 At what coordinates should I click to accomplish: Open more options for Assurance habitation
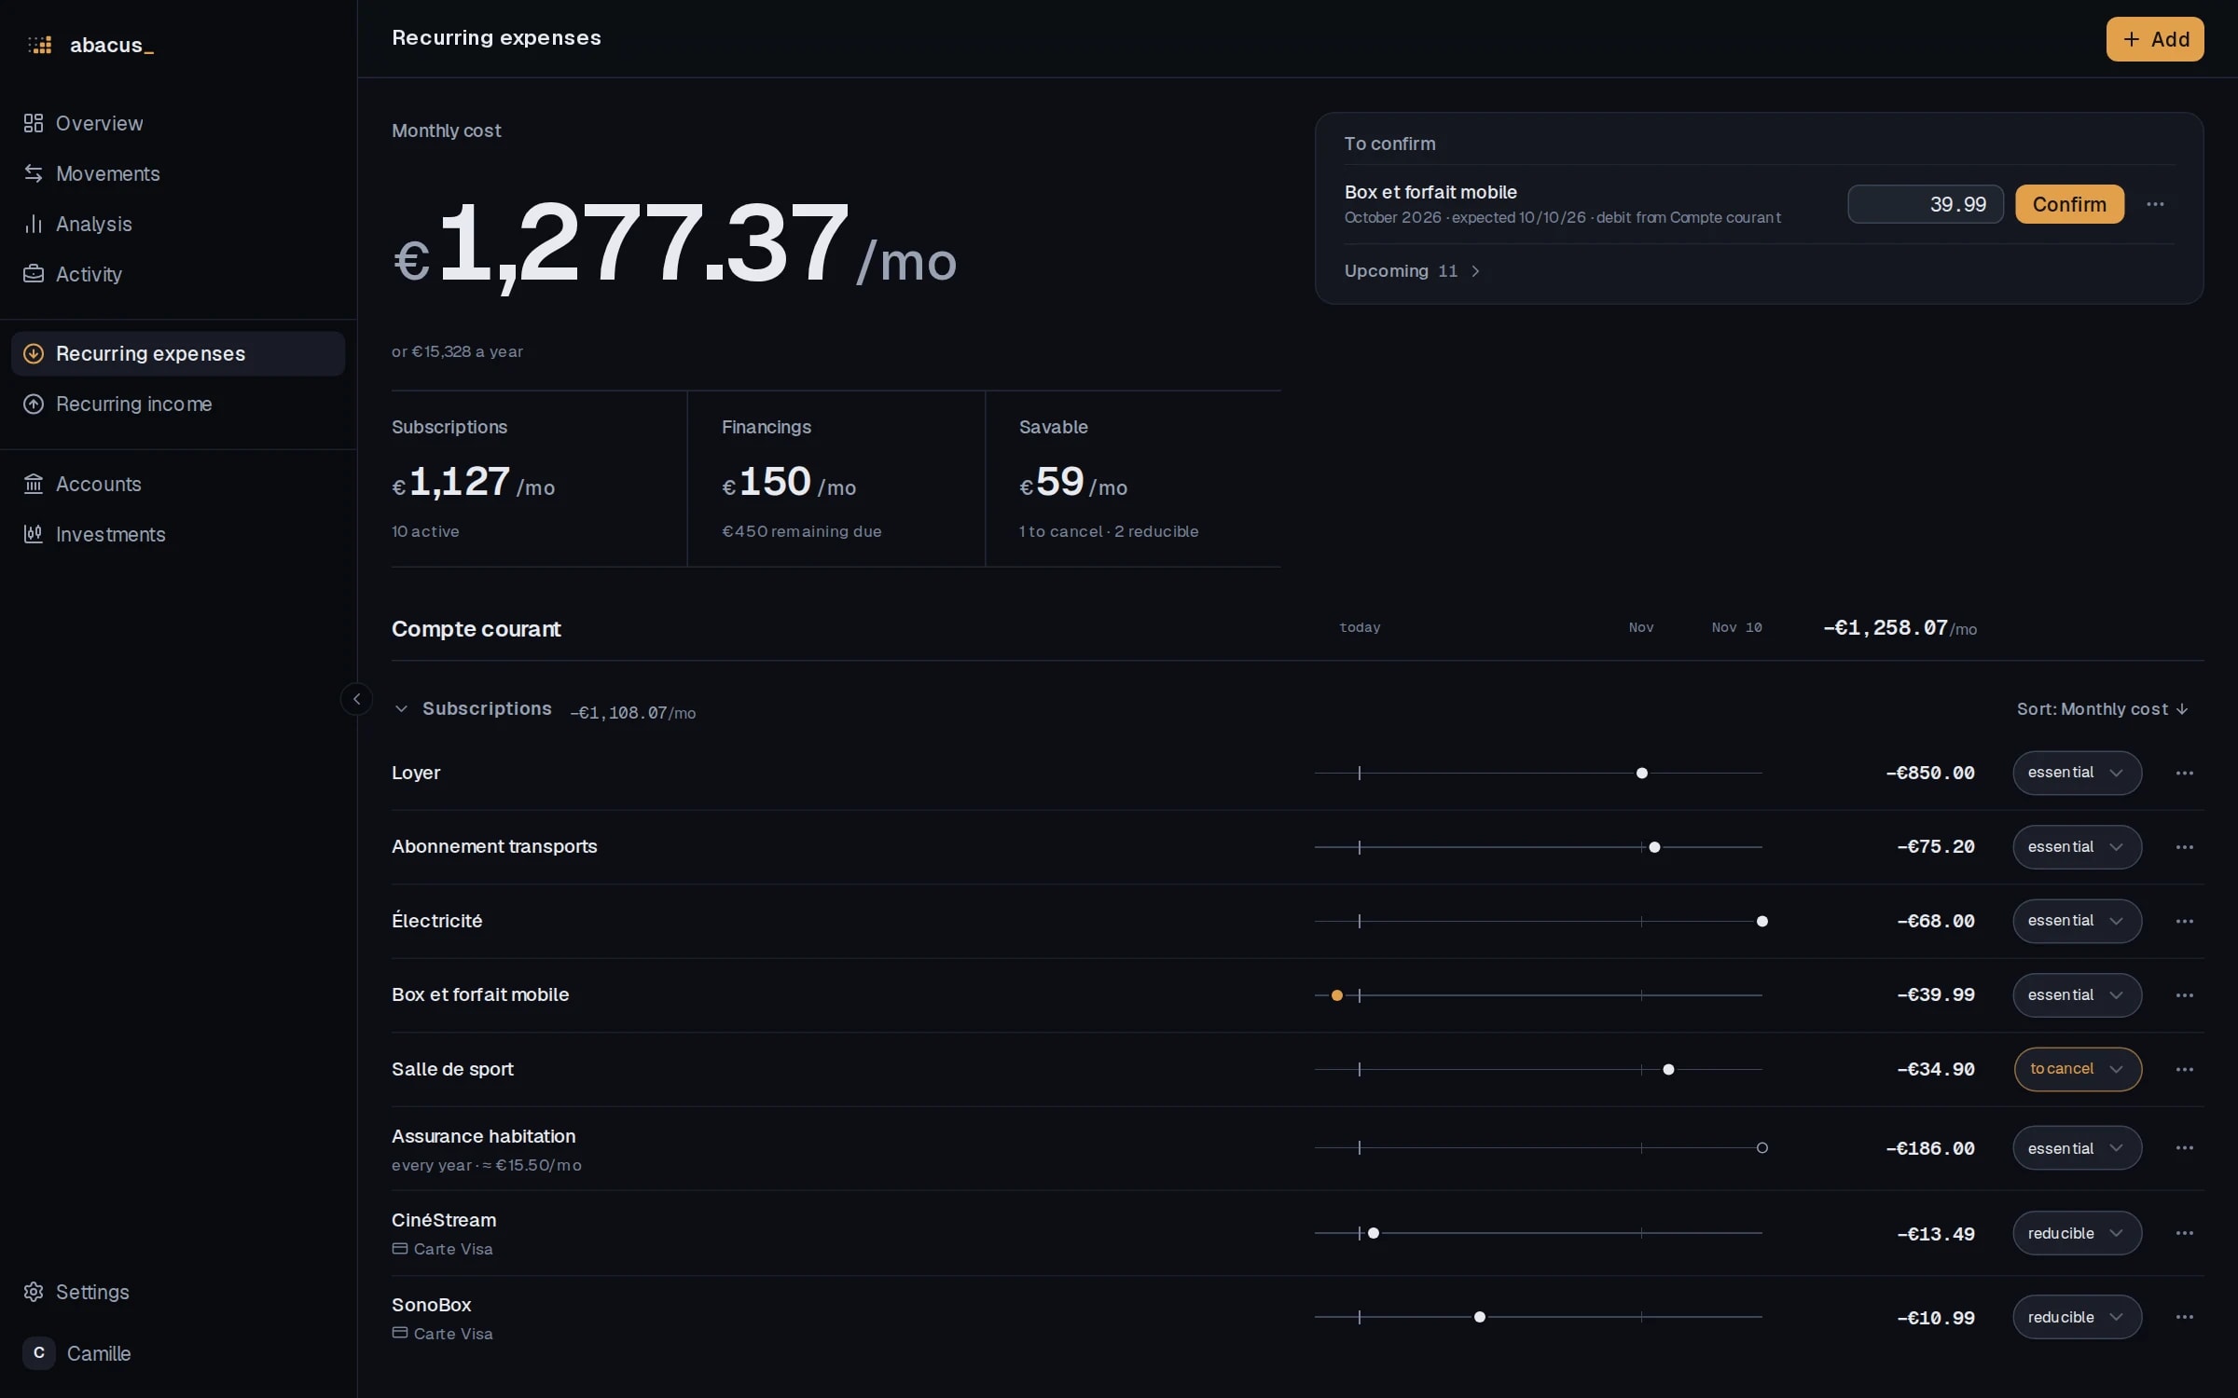[x=2184, y=1148]
